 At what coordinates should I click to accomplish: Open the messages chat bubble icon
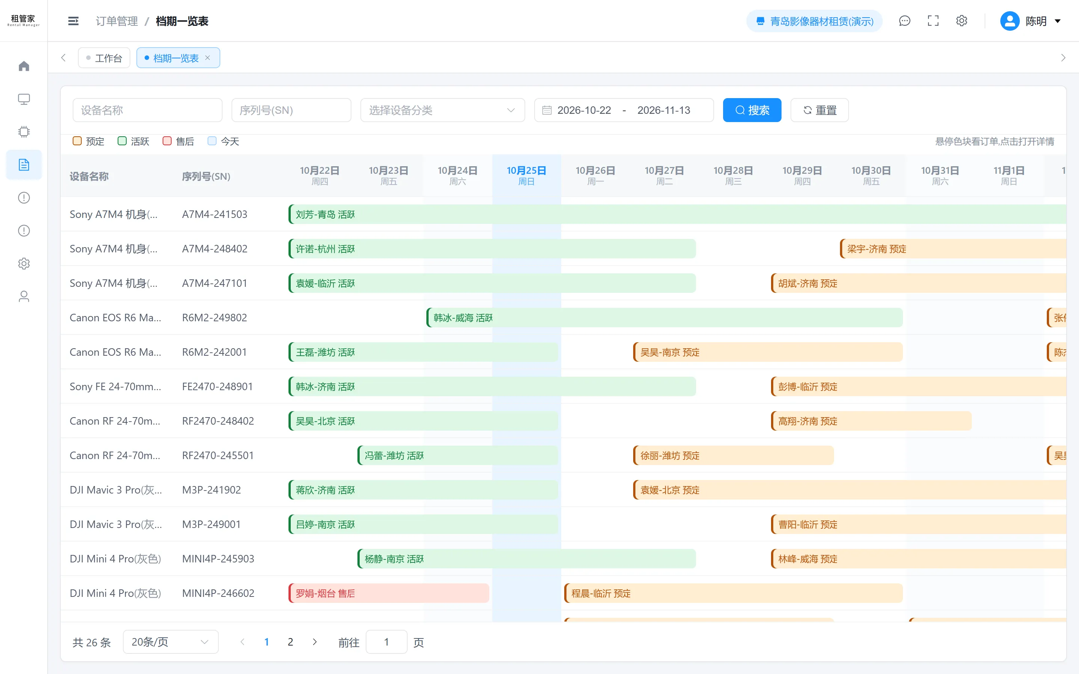(x=904, y=21)
